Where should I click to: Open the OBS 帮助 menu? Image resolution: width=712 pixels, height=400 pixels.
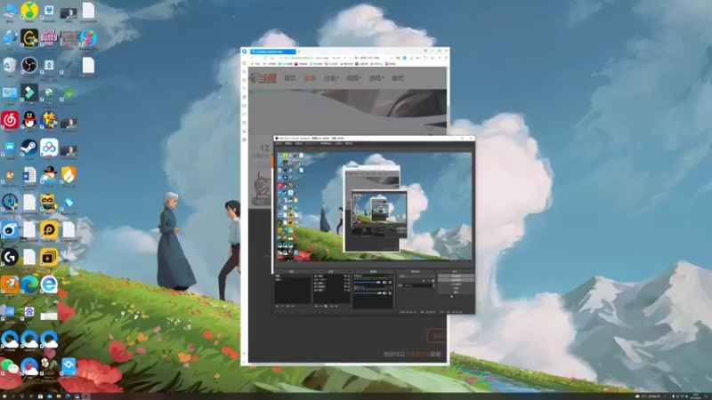349,143
